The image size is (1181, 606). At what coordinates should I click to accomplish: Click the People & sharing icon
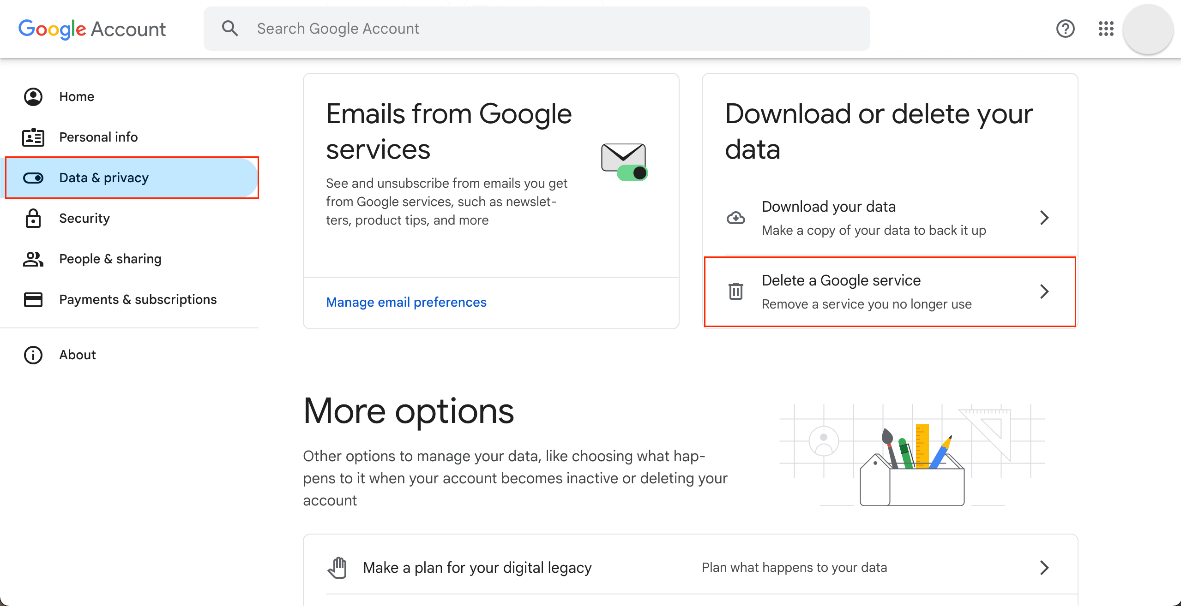tap(32, 259)
